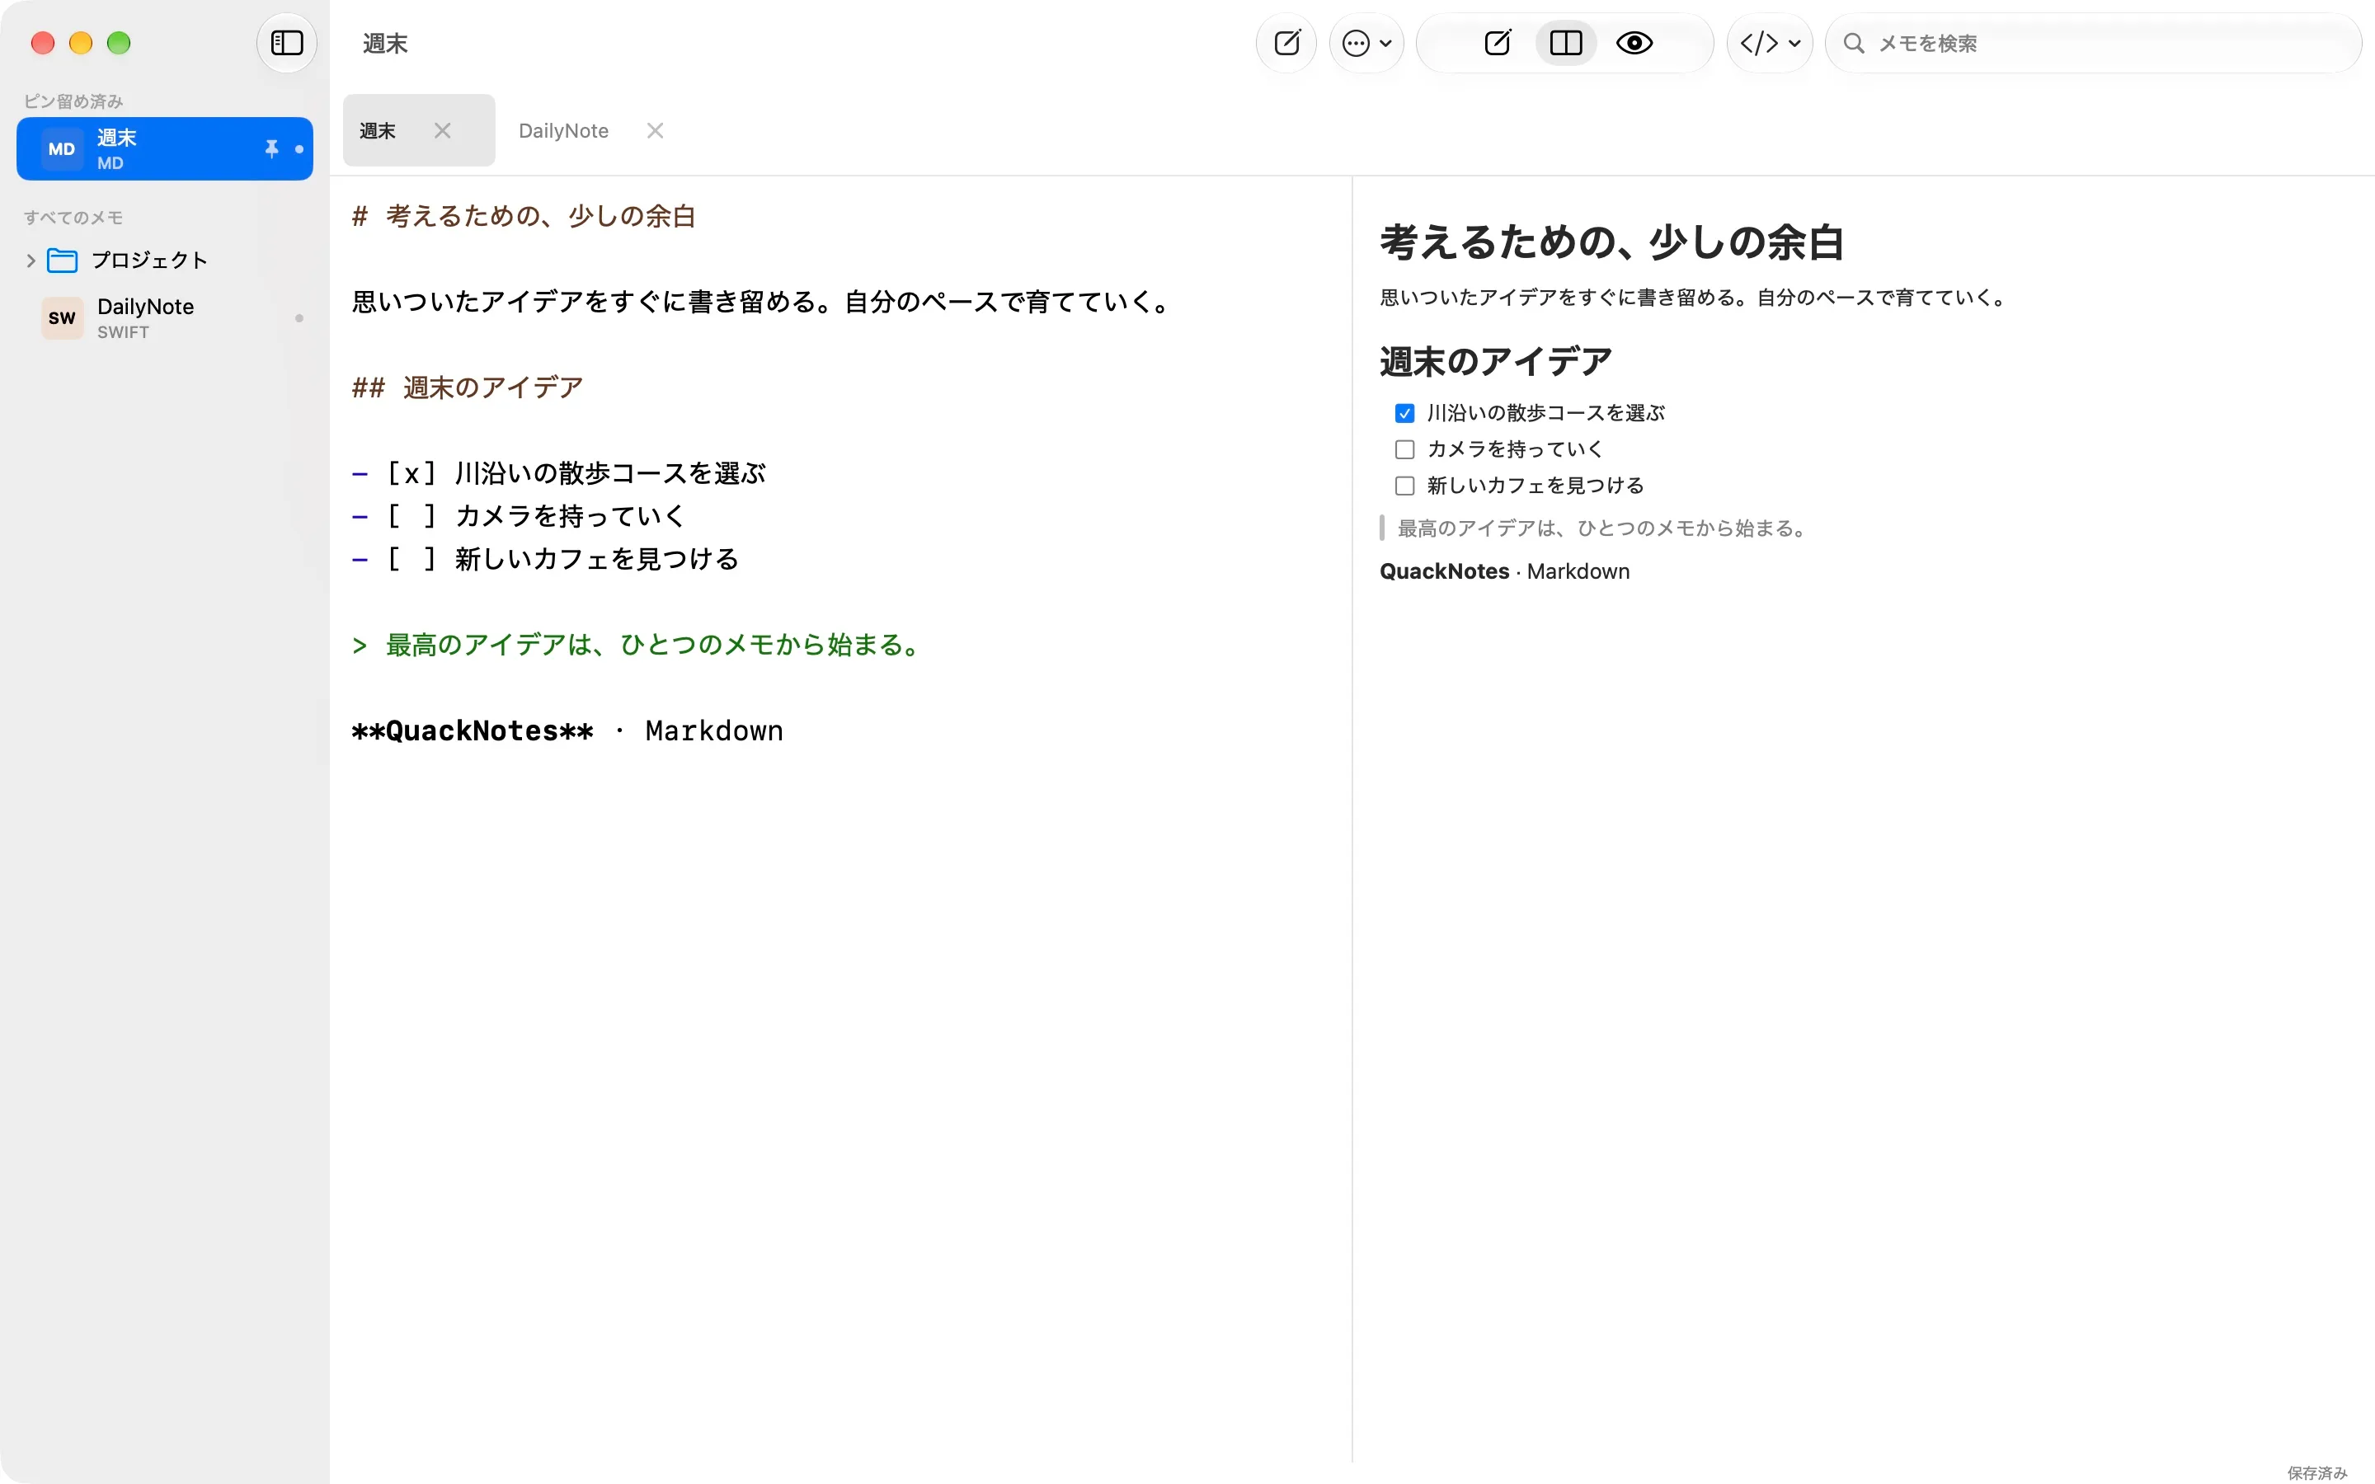Create a new note with compose icon
This screenshot has width=2375, height=1484.
click(1286, 43)
